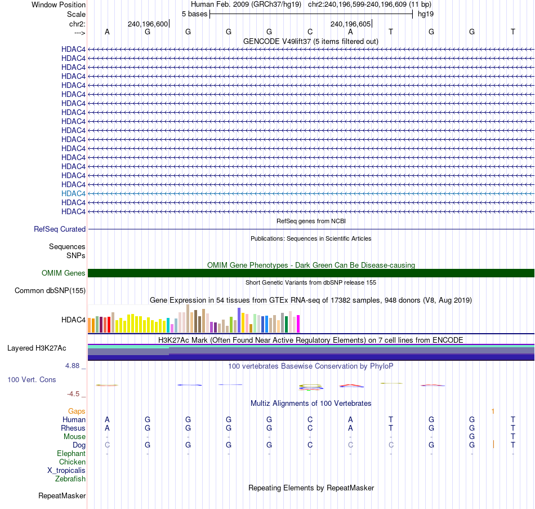Select the Zebrafish alignment row label
Screen dimensions: 535x509
(x=70, y=479)
